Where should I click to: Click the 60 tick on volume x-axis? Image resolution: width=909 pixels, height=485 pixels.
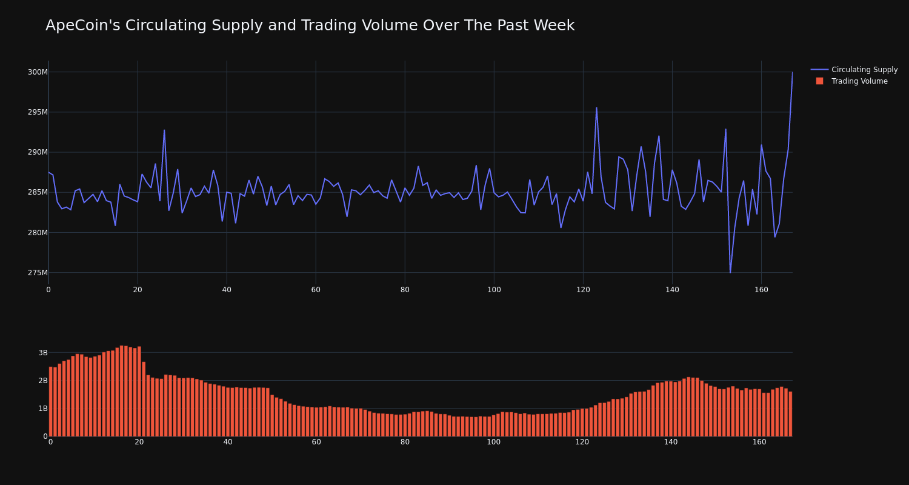click(x=316, y=442)
